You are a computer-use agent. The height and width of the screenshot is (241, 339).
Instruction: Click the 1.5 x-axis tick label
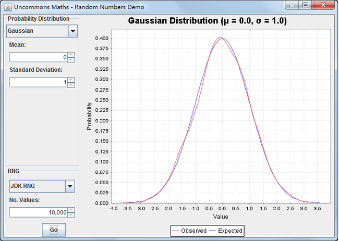[263, 209]
